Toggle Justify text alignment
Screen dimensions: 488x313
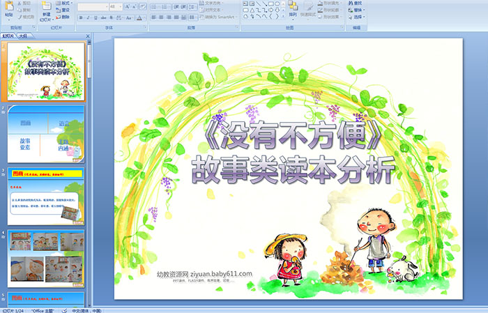coord(176,17)
